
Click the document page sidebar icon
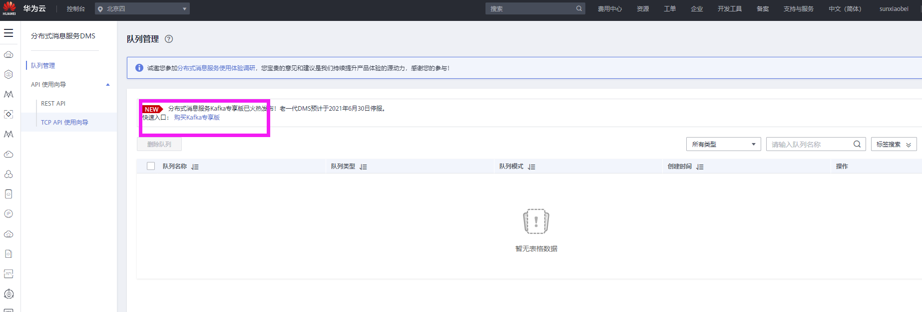(8, 254)
